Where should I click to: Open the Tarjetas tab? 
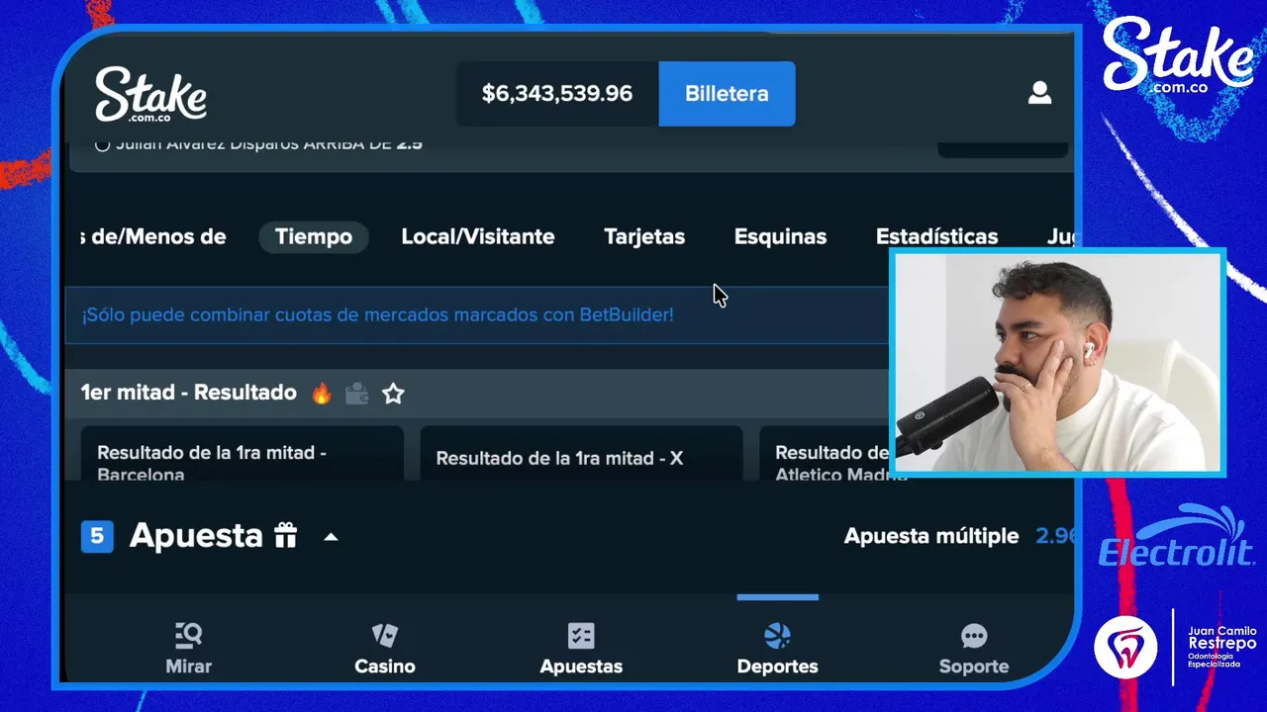click(x=644, y=236)
